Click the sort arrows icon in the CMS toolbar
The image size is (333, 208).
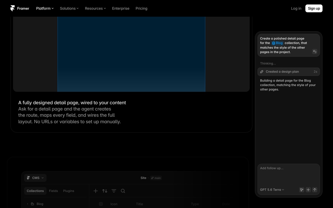105,191
